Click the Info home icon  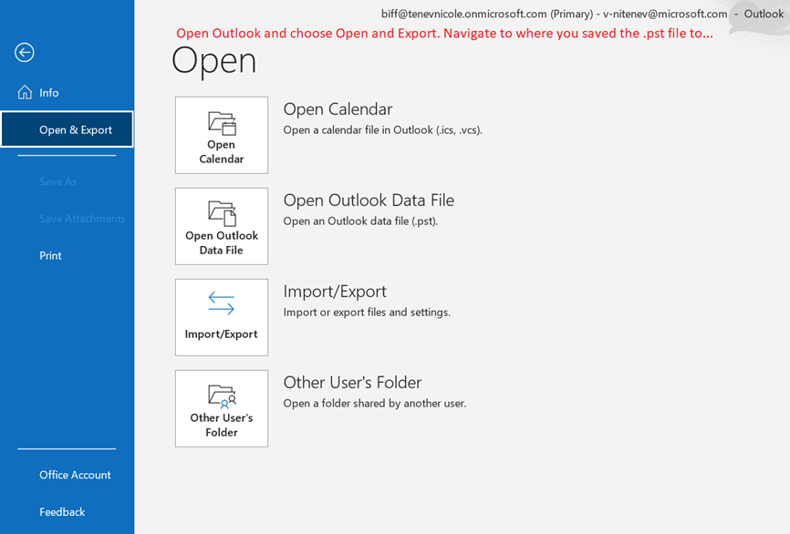(25, 93)
